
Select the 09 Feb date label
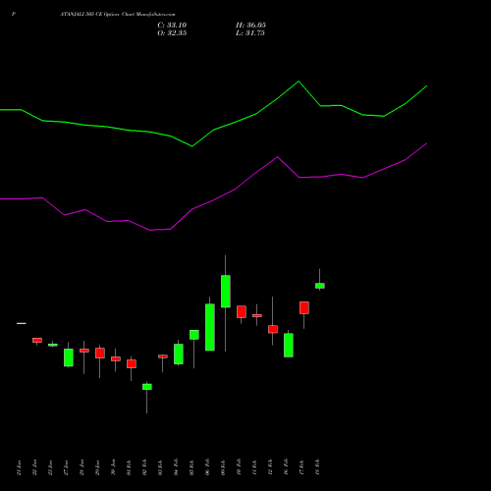pos(223,467)
